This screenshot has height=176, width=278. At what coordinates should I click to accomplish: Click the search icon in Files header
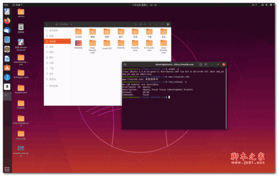coord(135,24)
